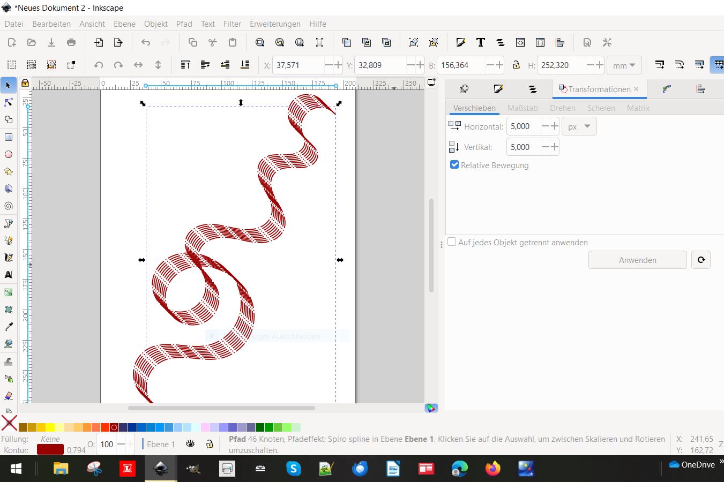Close the Transformationen panel tab
Screen dimensions: 724x482
click(636, 89)
